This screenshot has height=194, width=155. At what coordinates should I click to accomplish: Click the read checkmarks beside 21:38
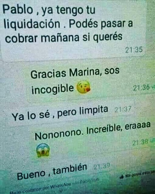[153, 140]
